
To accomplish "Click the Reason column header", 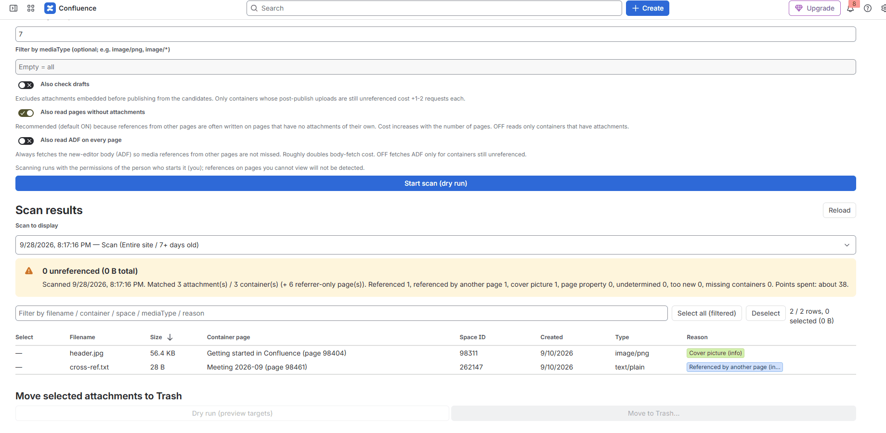I will (x=697, y=337).
